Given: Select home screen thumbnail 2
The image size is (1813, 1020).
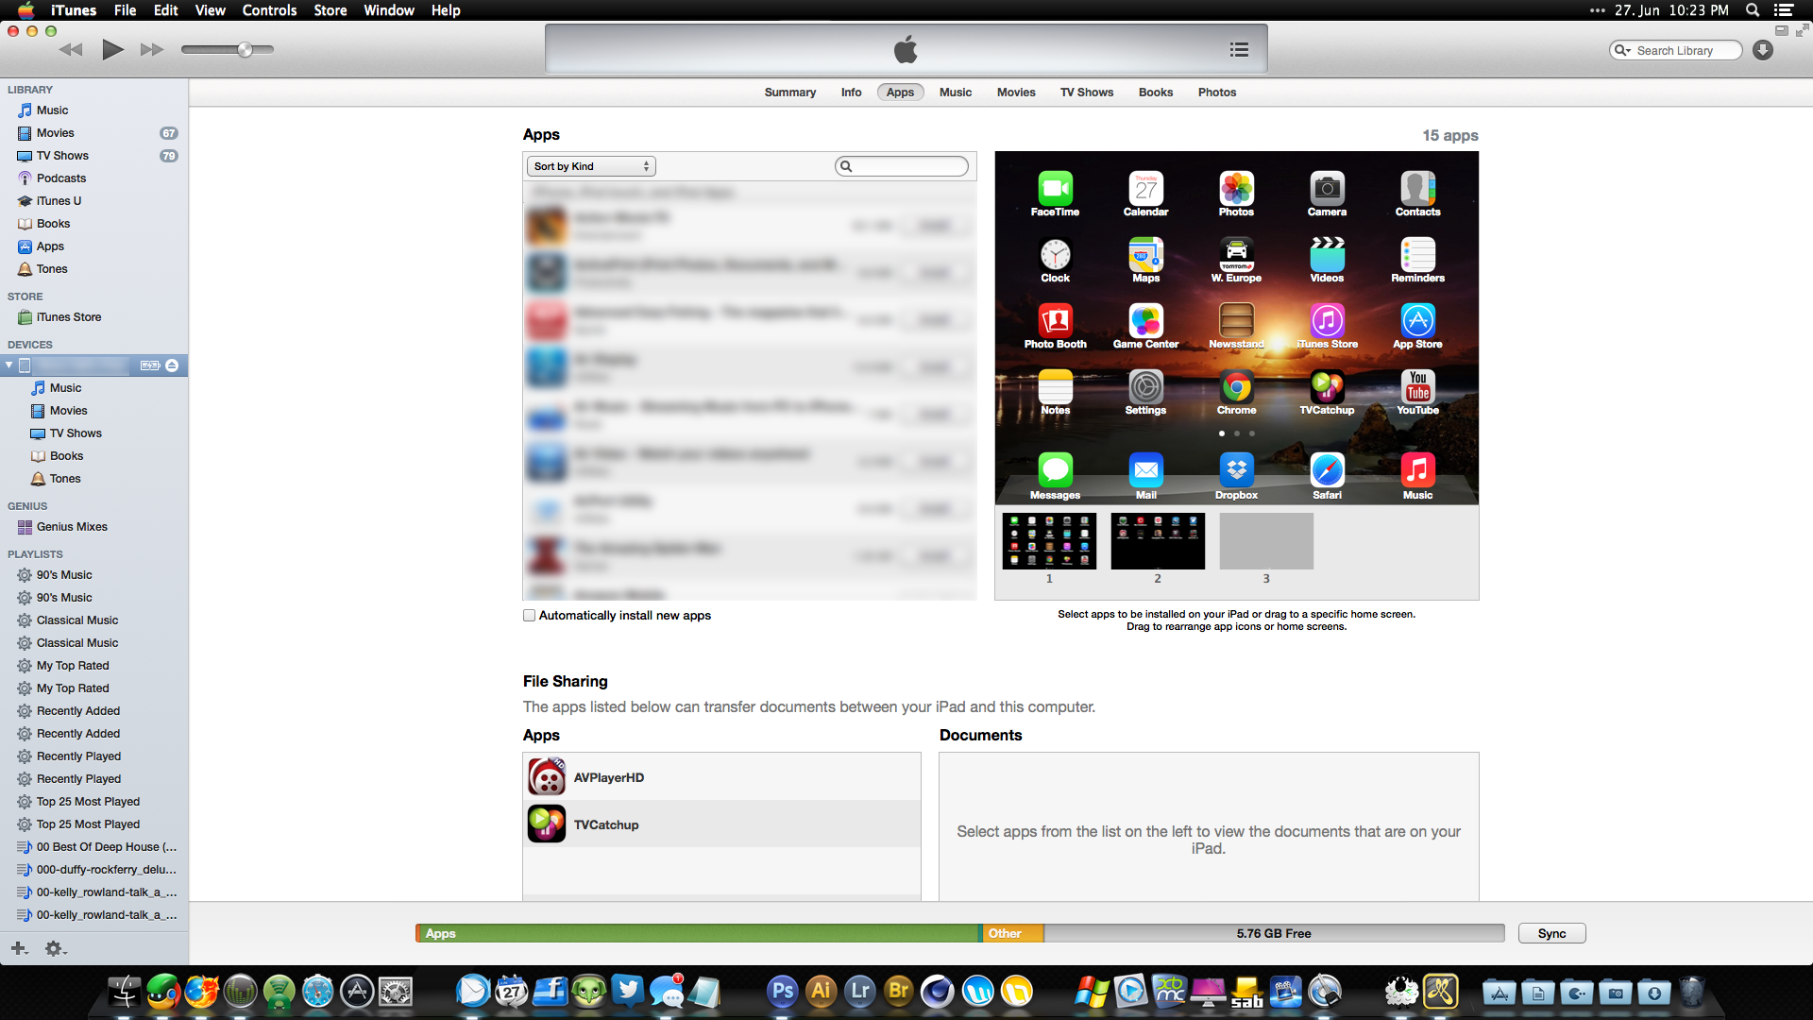Looking at the screenshot, I should click(1158, 541).
